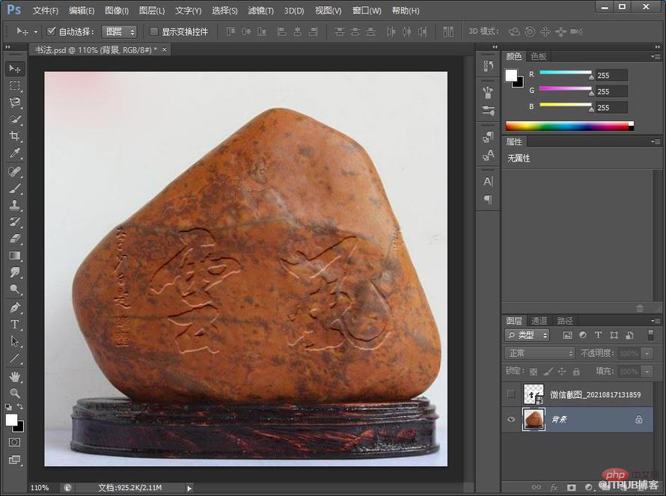Select the Eyedropper tool

tap(15, 153)
